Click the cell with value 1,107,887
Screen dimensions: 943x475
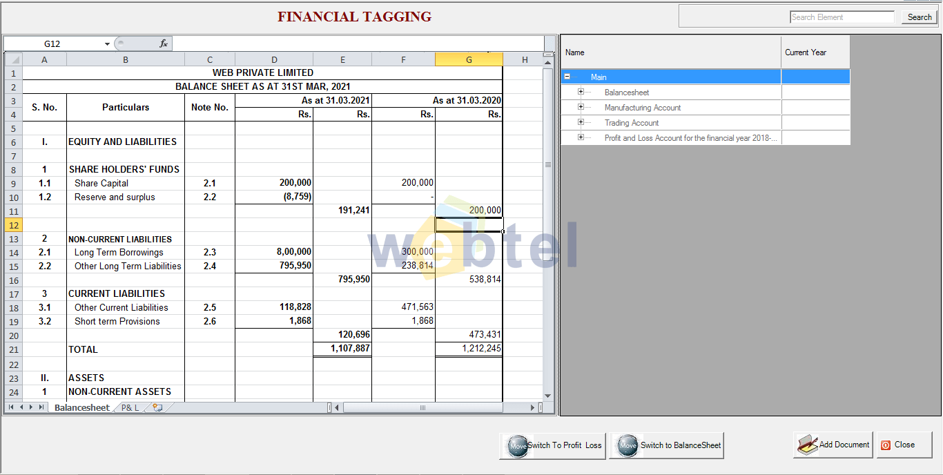(342, 349)
